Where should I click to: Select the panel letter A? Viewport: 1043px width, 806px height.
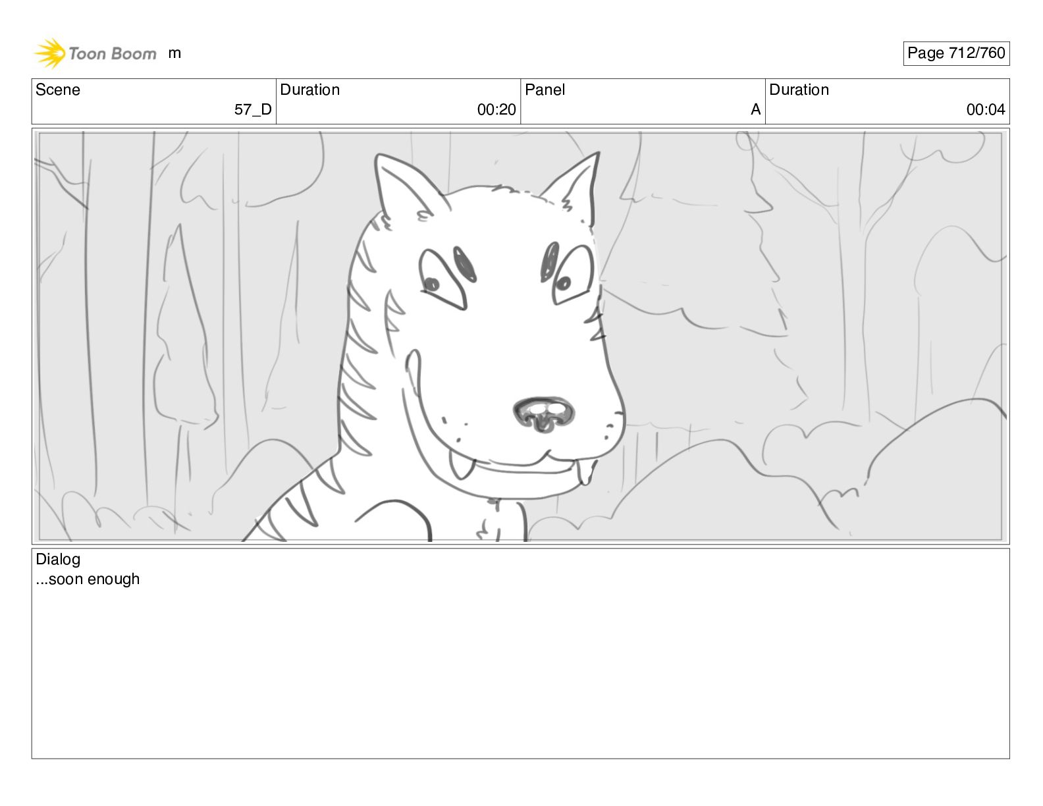tap(756, 110)
